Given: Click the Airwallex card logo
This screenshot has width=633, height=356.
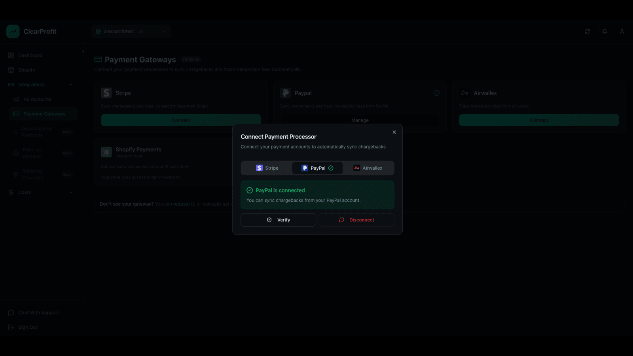Looking at the screenshot, I should [x=464, y=93].
